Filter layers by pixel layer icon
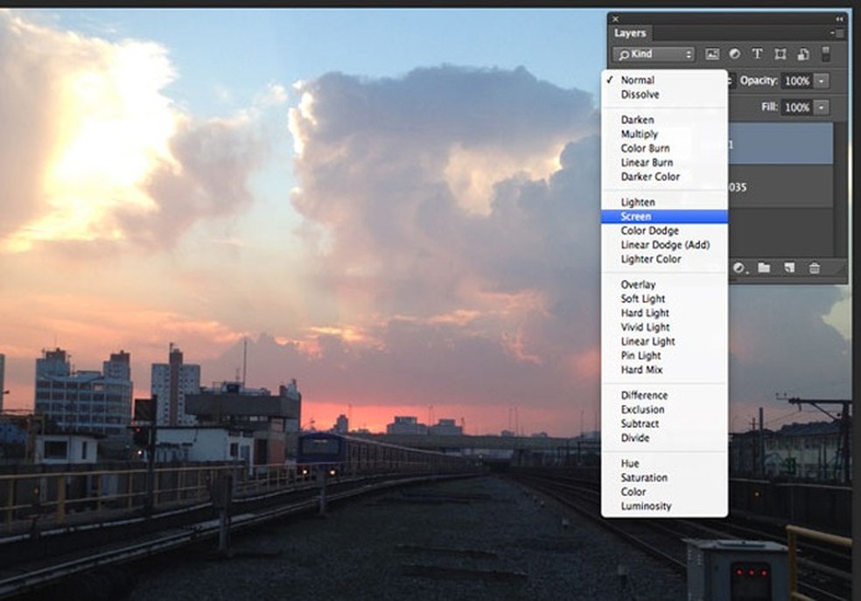 [x=712, y=54]
